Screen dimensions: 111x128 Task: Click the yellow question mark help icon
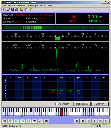[31, 10]
